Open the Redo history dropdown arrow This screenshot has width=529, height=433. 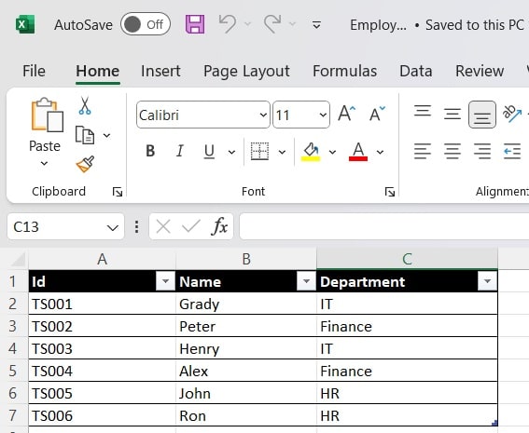click(293, 24)
